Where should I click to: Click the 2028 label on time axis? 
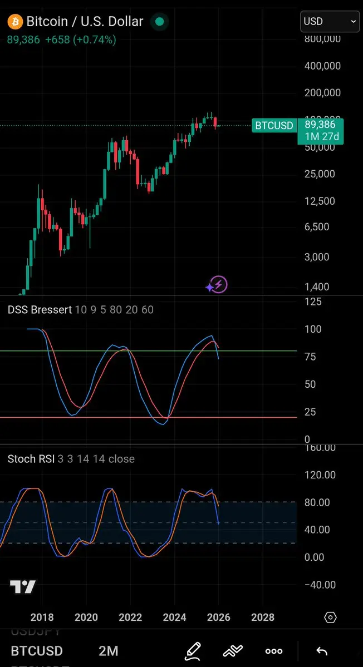[263, 617]
